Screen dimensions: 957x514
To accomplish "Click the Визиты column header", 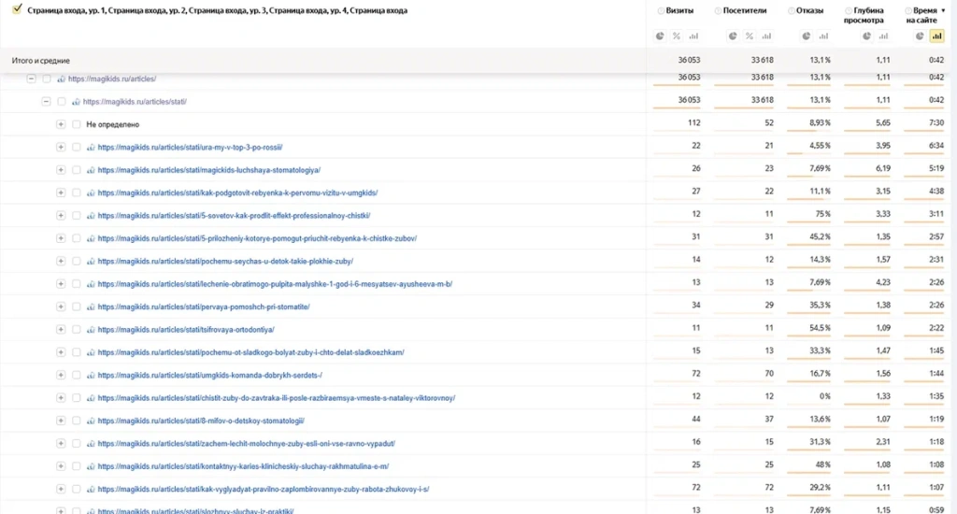I will click(x=679, y=11).
